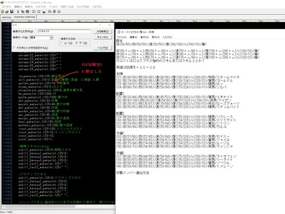Click the 攻撃メンバー選出方法 line

pyautogui.click(x=132, y=173)
